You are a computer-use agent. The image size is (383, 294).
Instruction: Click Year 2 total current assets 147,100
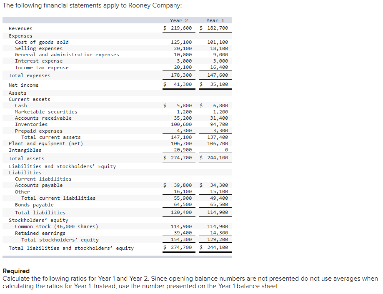181,137
